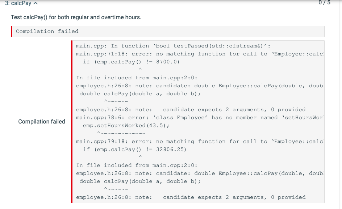
Task: Collapse the 3: calcPay test section
Action: (x=21, y=3)
